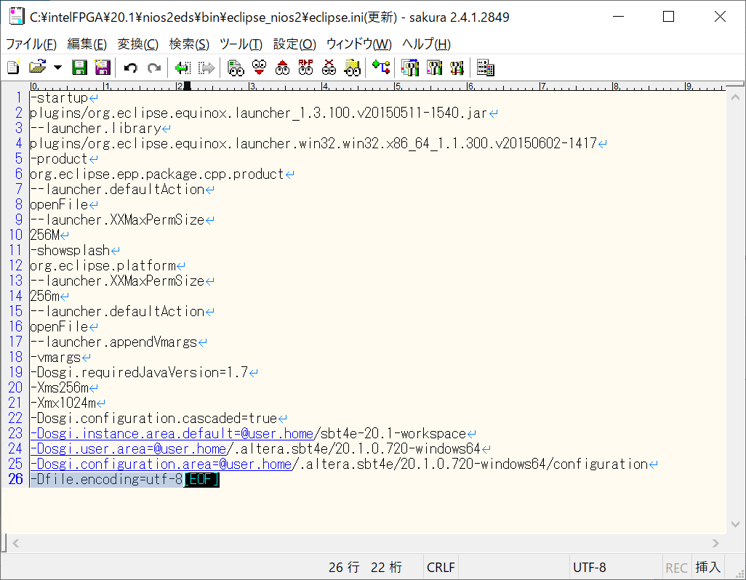This screenshot has width=746, height=580.
Task: Find next match with down-arrow eyes icon
Action: [x=259, y=68]
